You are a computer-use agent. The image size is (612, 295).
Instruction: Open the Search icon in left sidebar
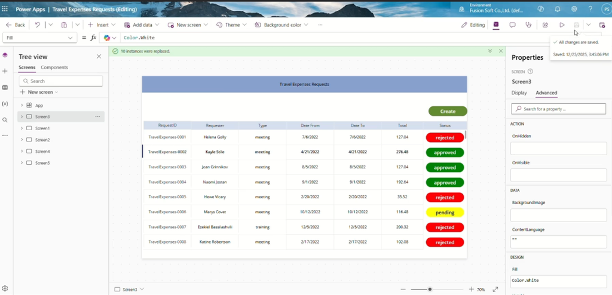[x=5, y=120]
